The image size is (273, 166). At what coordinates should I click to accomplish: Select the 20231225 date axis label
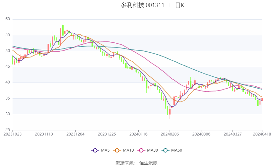pyautogui.click(x=107, y=134)
